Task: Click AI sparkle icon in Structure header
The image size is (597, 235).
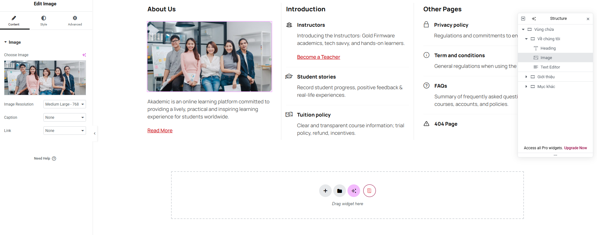Action: click(x=534, y=19)
